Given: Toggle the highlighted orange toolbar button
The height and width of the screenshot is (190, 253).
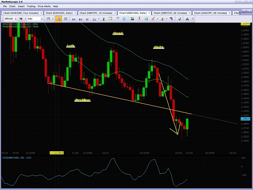Looking at the screenshot, I should pyautogui.click(x=59, y=19).
